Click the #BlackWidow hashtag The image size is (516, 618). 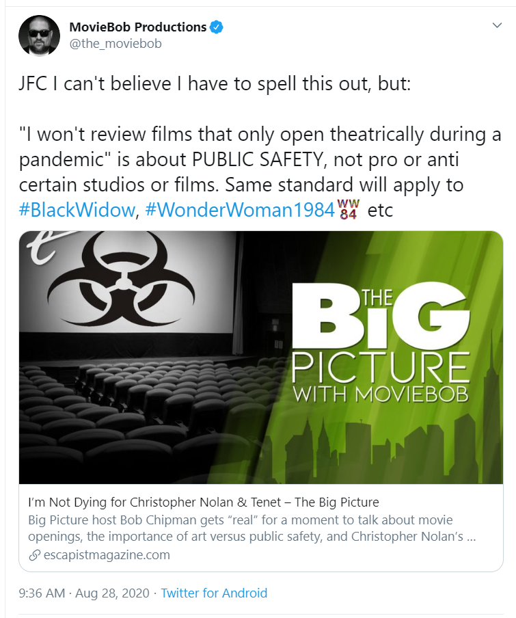click(x=77, y=210)
